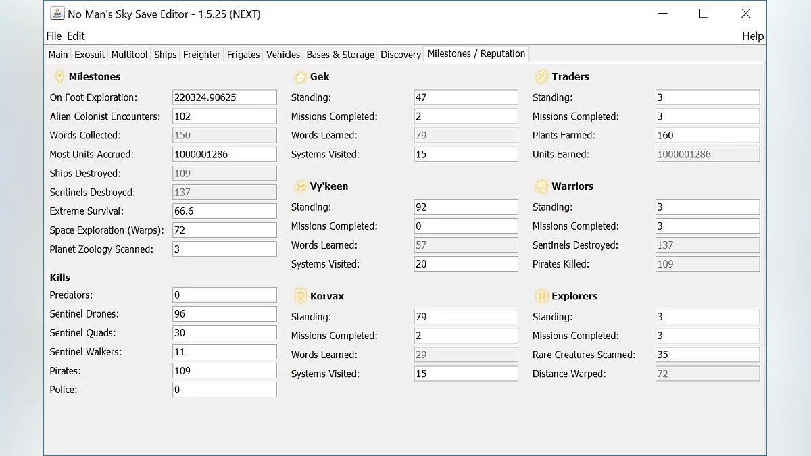Open the Bases & Storage tab
Viewport: 811px width, 456px height.
340,55
